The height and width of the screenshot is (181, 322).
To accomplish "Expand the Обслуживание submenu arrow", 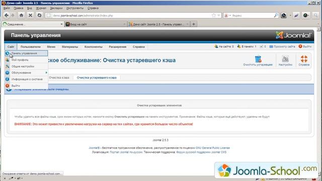I will 46,72.
